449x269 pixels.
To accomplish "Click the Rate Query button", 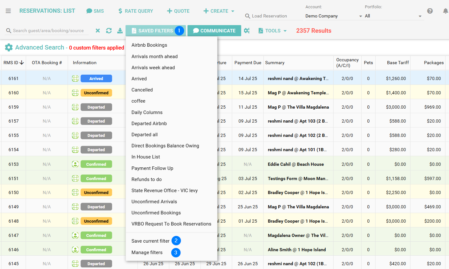I will pyautogui.click(x=135, y=11).
